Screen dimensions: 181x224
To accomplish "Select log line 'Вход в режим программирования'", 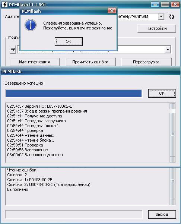I will pyautogui.click(x=47, y=111).
